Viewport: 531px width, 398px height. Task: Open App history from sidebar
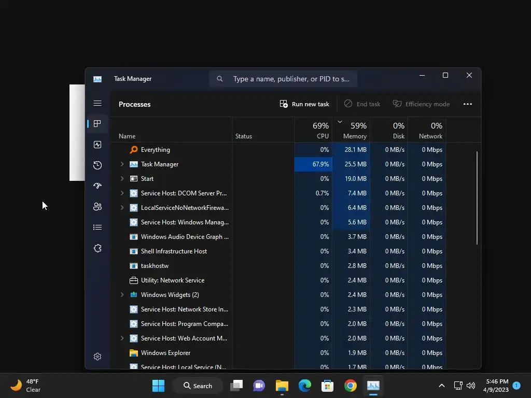(97, 165)
